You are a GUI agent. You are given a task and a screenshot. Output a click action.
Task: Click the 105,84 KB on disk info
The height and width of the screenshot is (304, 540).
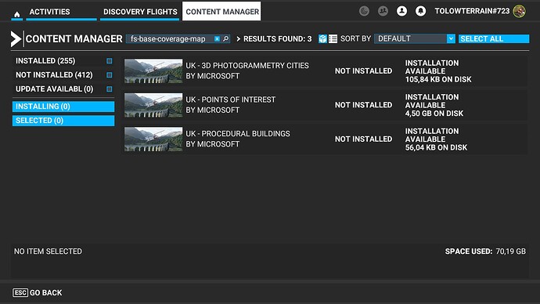438,79
